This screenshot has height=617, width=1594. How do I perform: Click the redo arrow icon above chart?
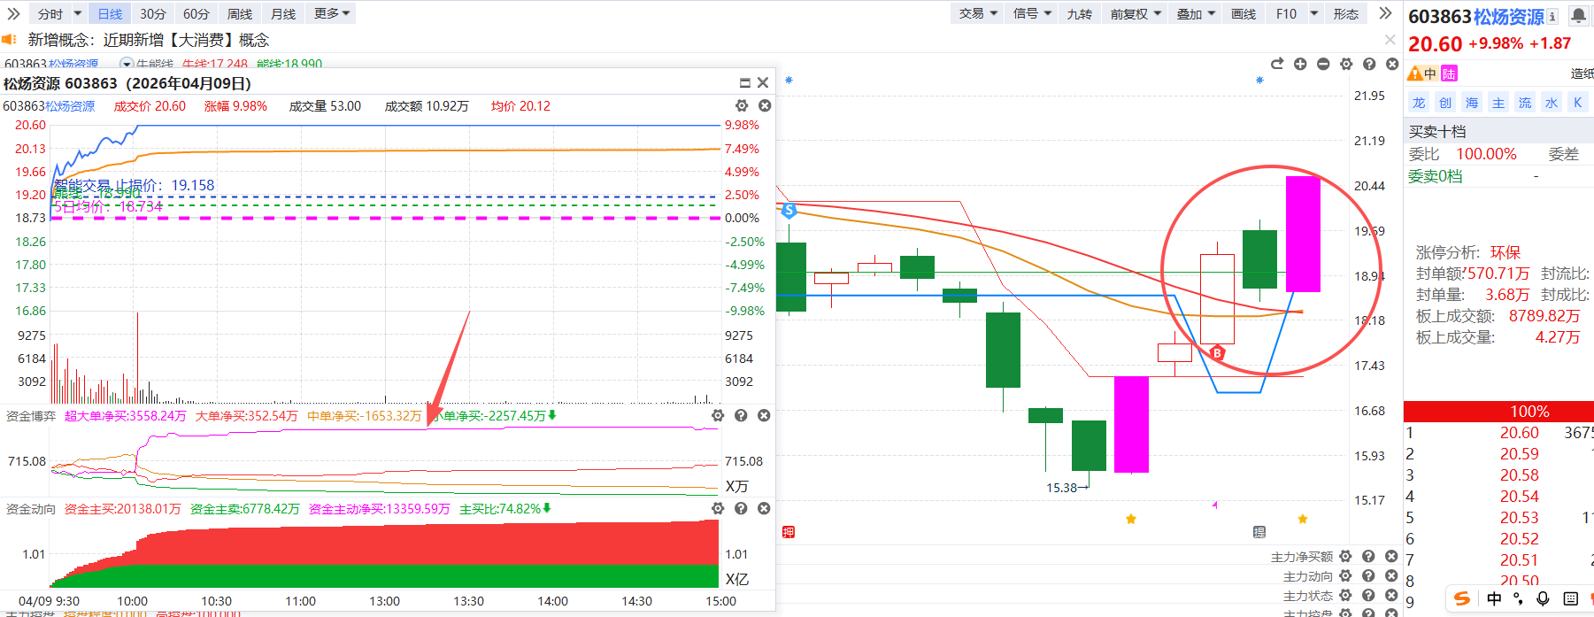tap(1277, 64)
